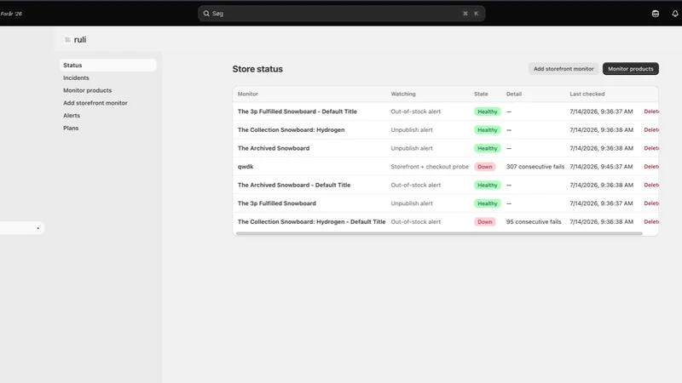Click the Add storefront monitor button
Screen dimensions: 682x383
coord(564,69)
